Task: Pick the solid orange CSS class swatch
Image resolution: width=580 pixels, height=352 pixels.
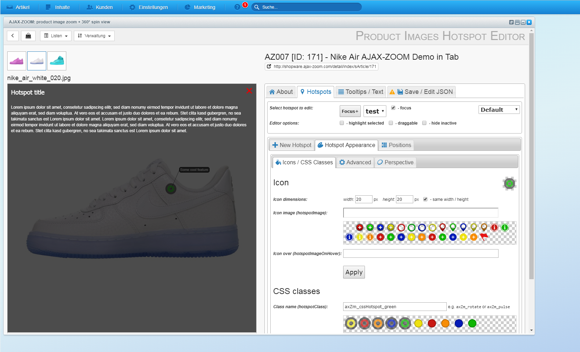Action: pyautogui.click(x=445, y=323)
